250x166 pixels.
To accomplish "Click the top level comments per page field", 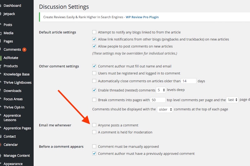I will pos(158,100).
